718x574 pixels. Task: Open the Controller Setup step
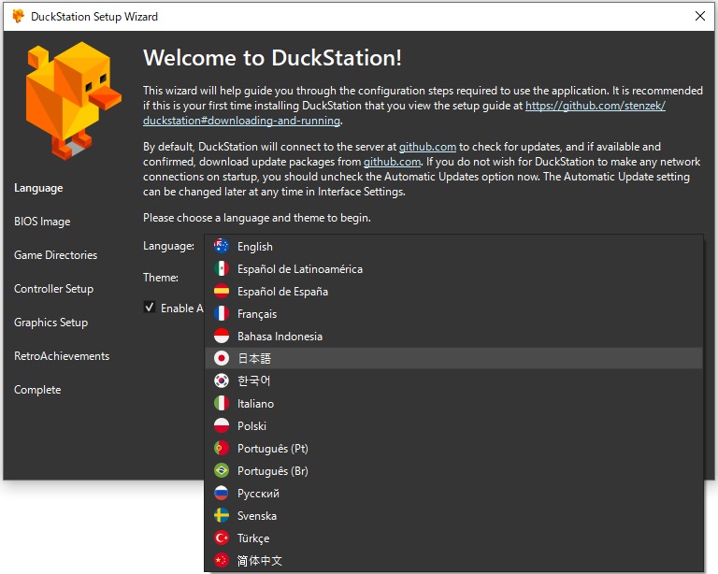53,289
